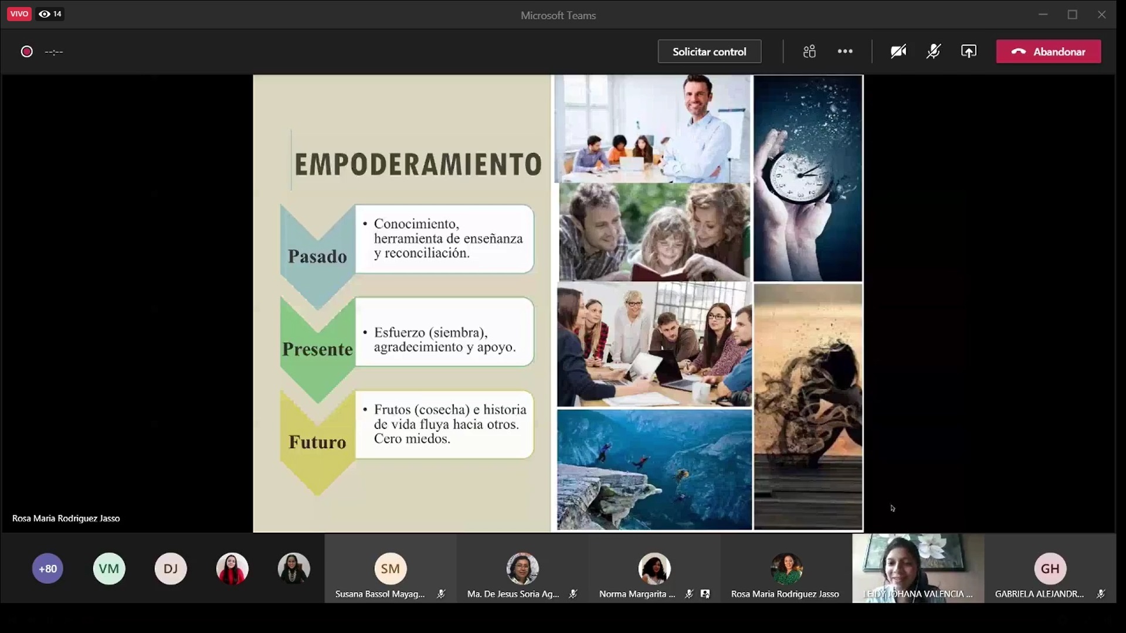Image resolution: width=1126 pixels, height=633 pixels.
Task: Select the DJ participant avatar
Action: click(x=171, y=569)
